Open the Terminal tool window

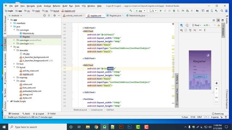click(x=14, y=114)
